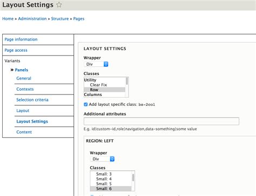Select Page information in the sidebar
This screenshot has width=256, height=196.
[x=21, y=39]
